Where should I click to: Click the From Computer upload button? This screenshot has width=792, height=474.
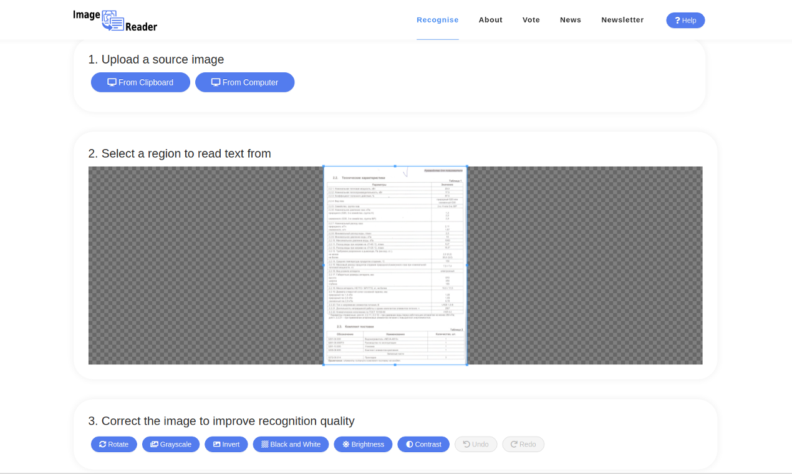(244, 82)
